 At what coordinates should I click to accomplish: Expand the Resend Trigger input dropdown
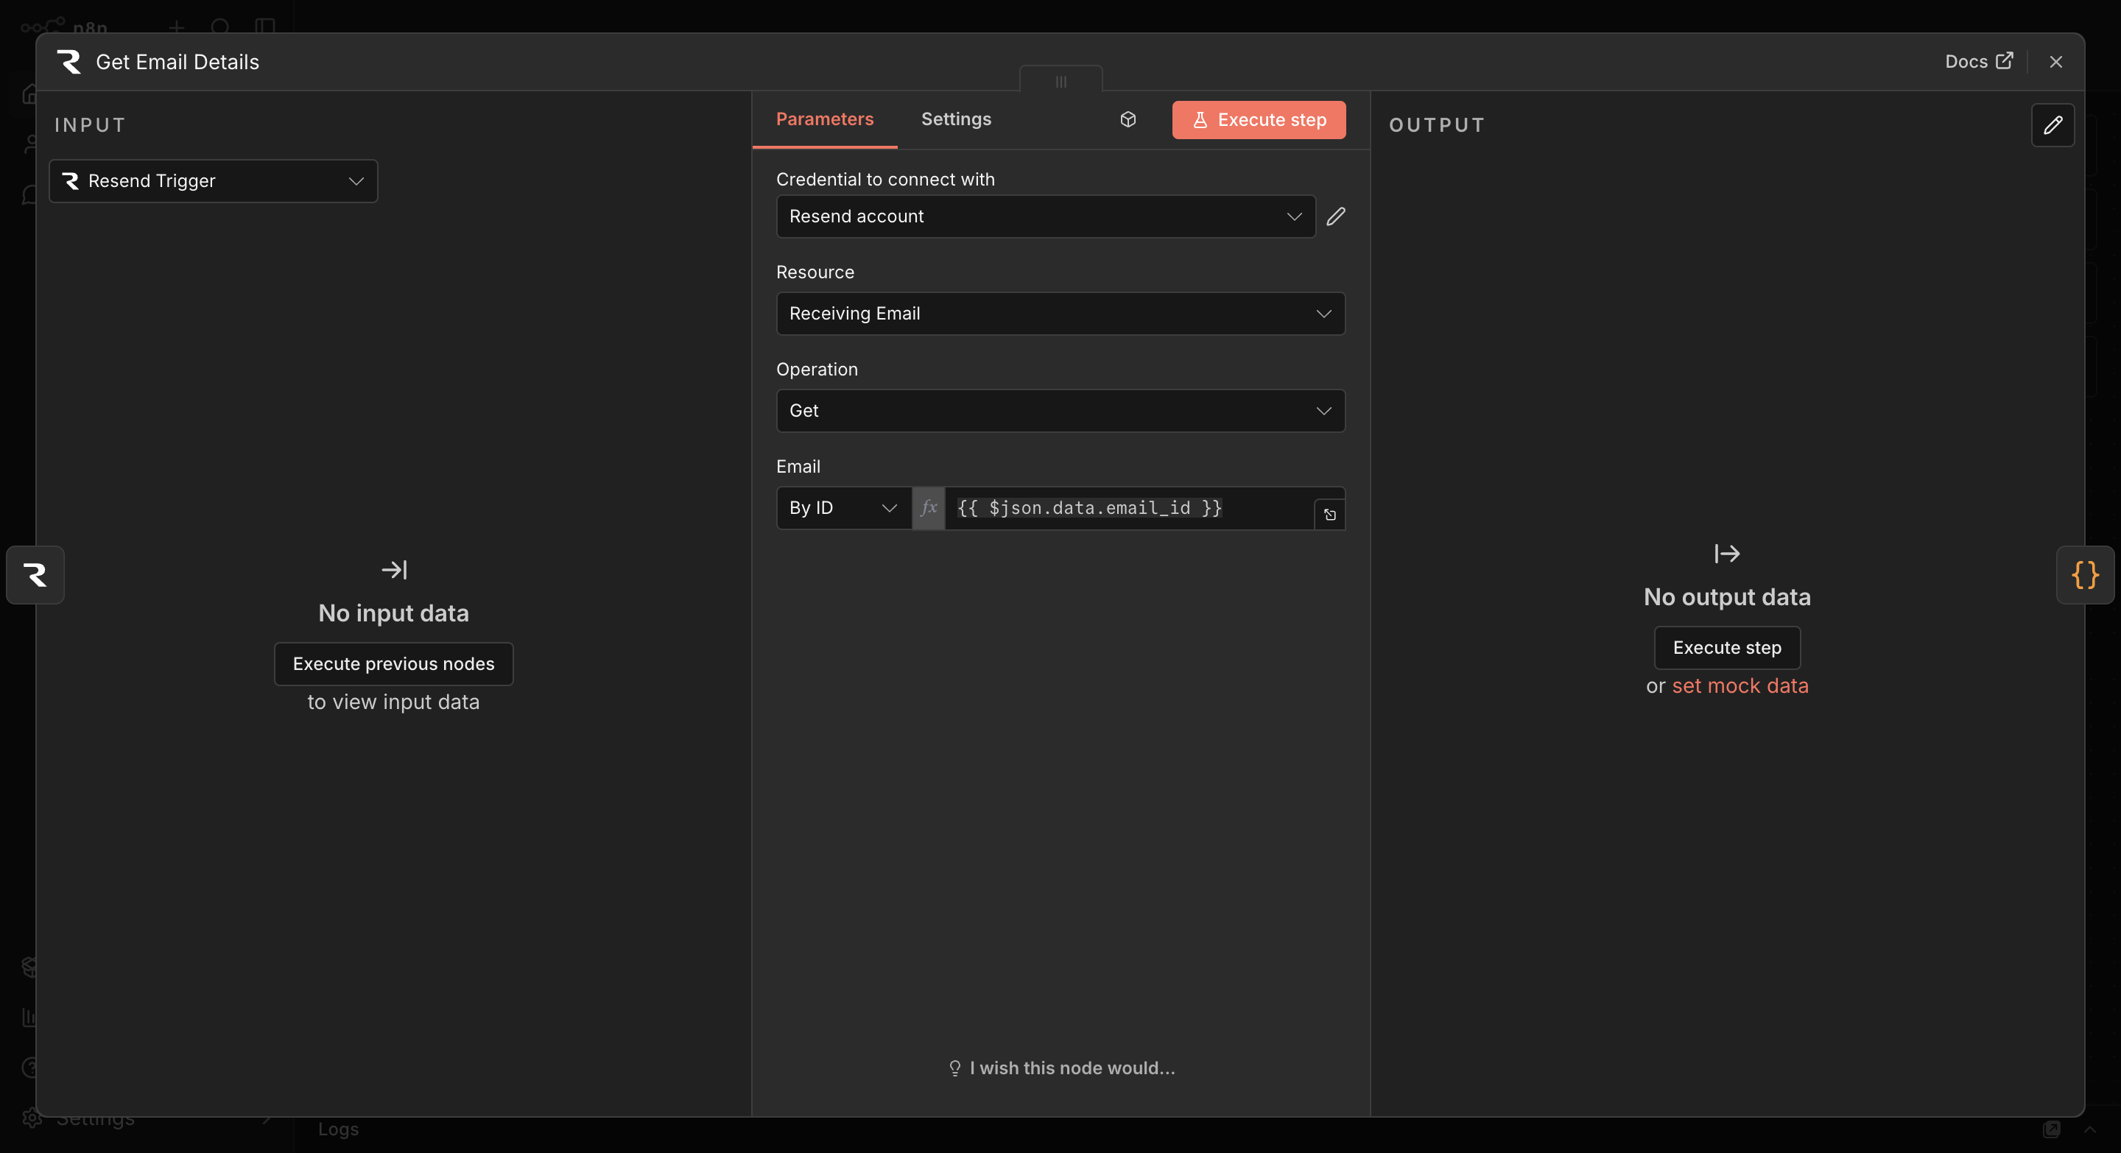pyautogui.click(x=214, y=181)
